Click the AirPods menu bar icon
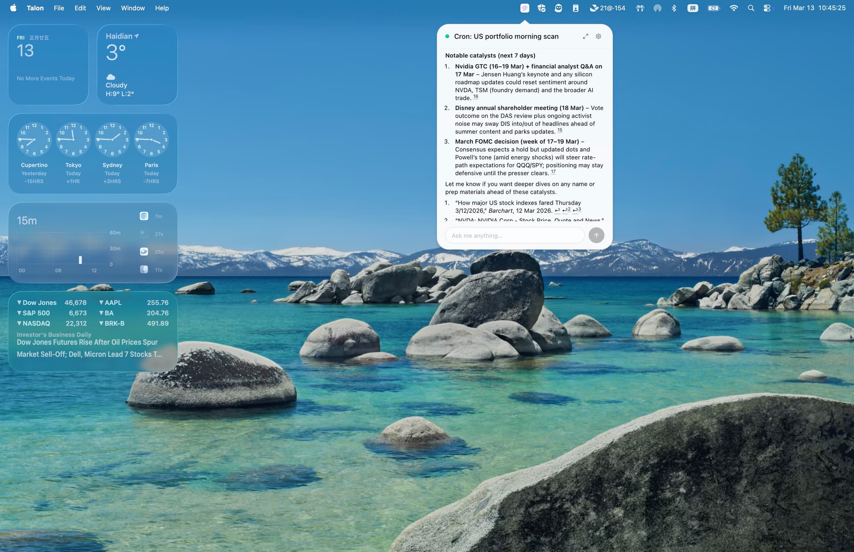The width and height of the screenshot is (854, 552). (640, 8)
